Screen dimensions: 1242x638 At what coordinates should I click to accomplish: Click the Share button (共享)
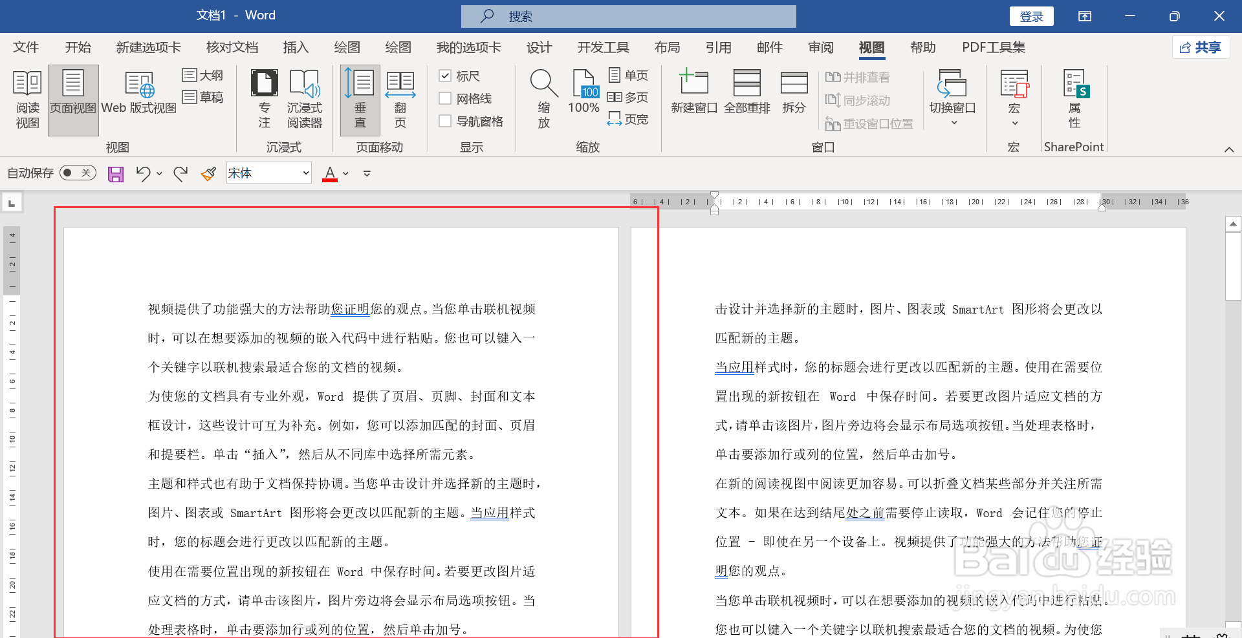pyautogui.click(x=1201, y=47)
